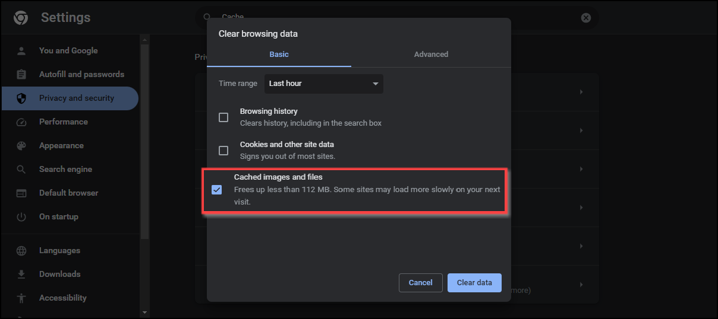Open the Time range dropdown
The width and height of the screenshot is (718, 319).
pos(323,84)
